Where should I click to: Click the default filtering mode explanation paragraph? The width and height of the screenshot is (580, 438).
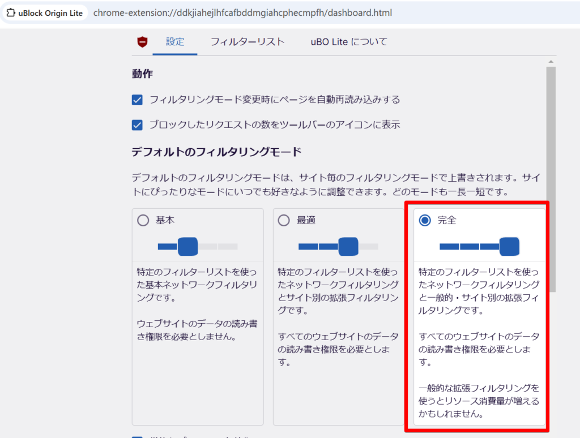[336, 185]
